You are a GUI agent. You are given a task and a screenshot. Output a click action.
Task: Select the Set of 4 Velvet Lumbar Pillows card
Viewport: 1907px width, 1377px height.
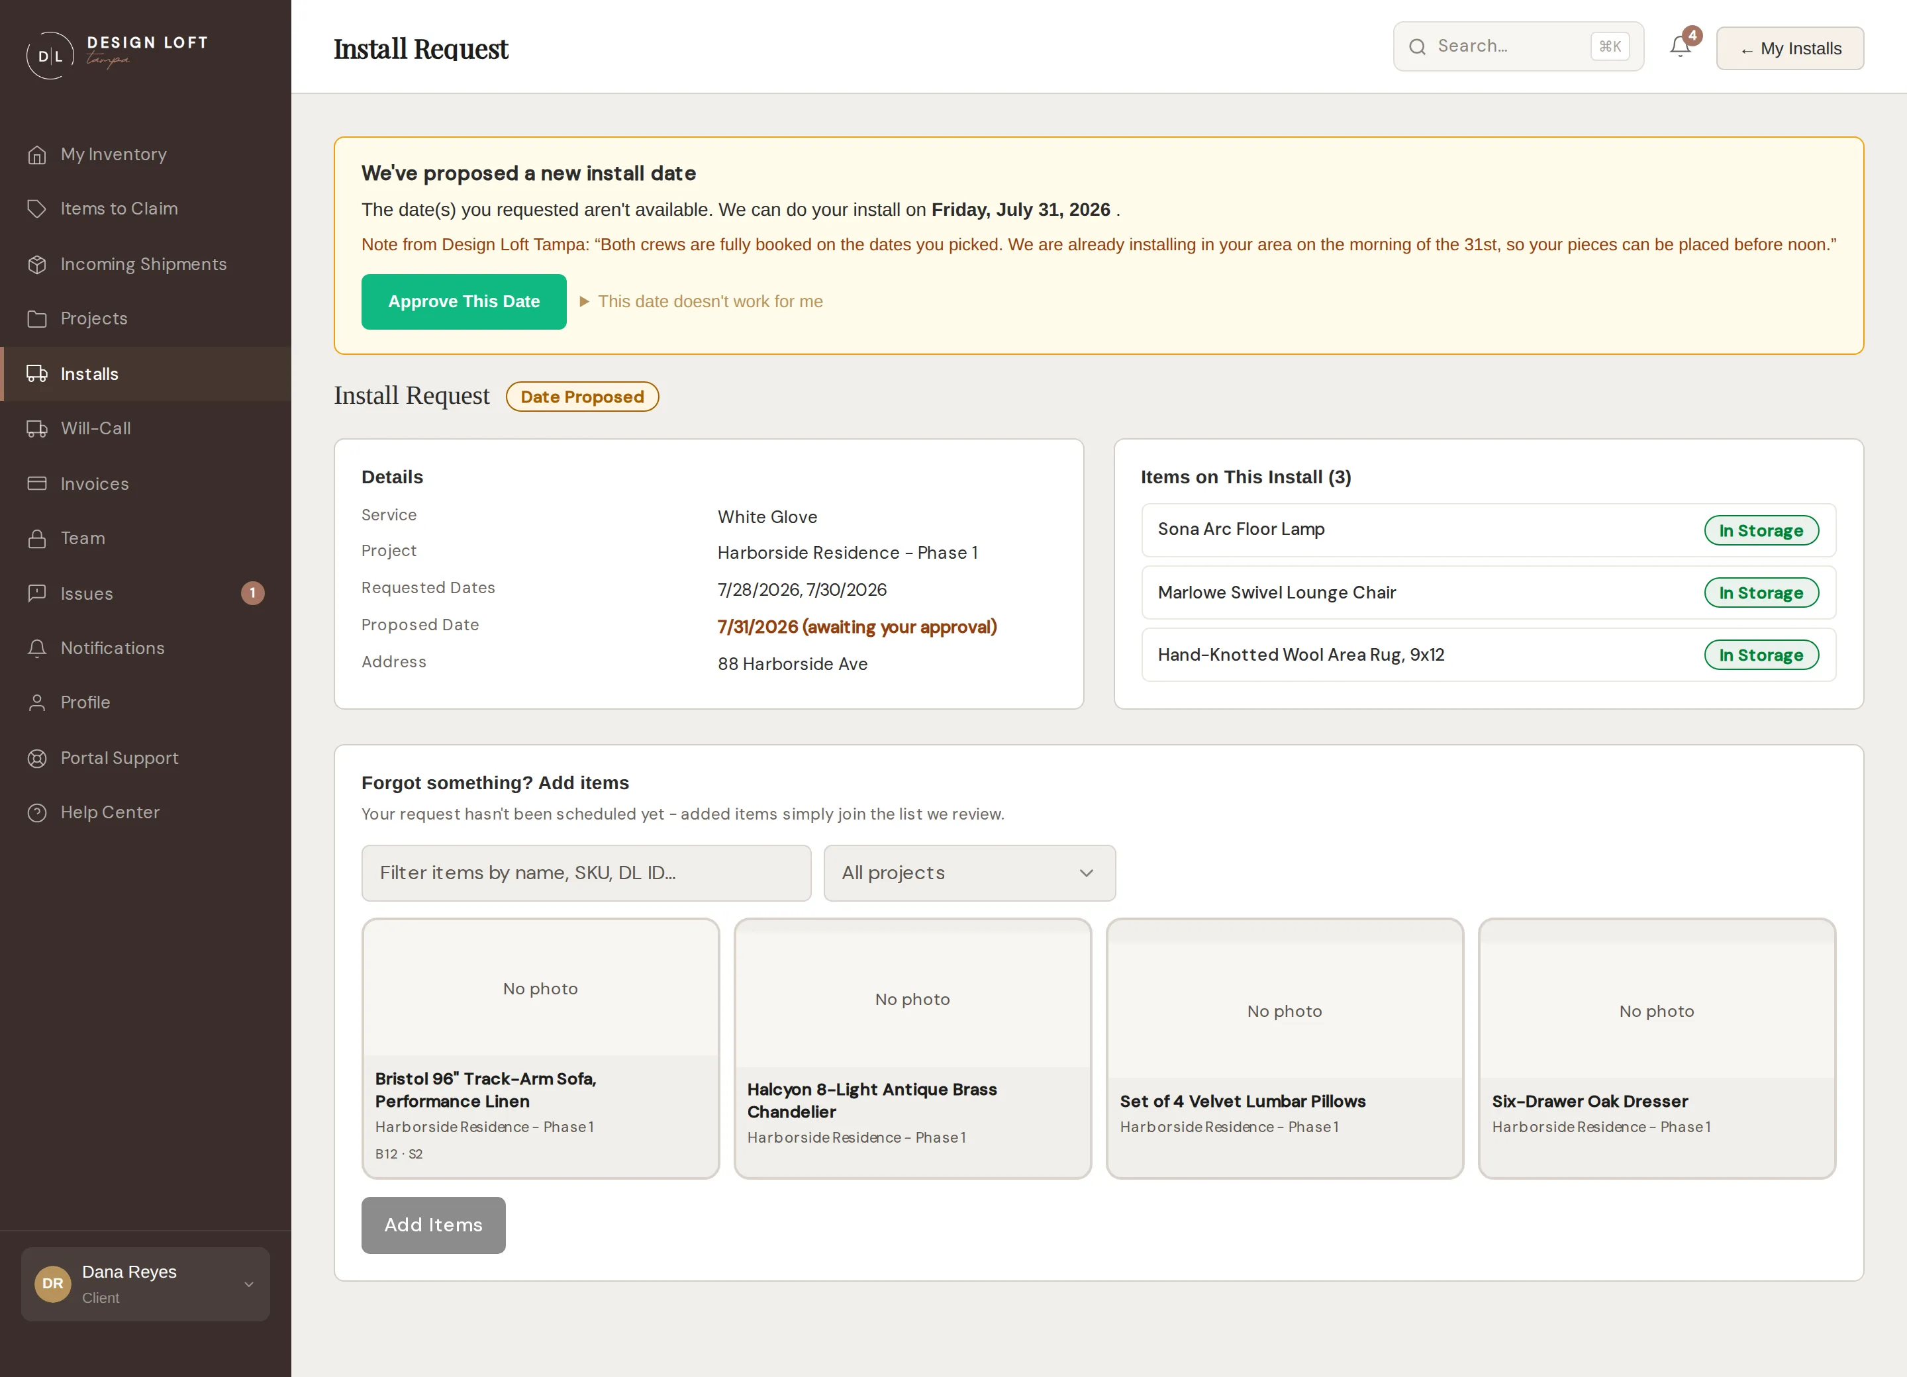pos(1285,1048)
